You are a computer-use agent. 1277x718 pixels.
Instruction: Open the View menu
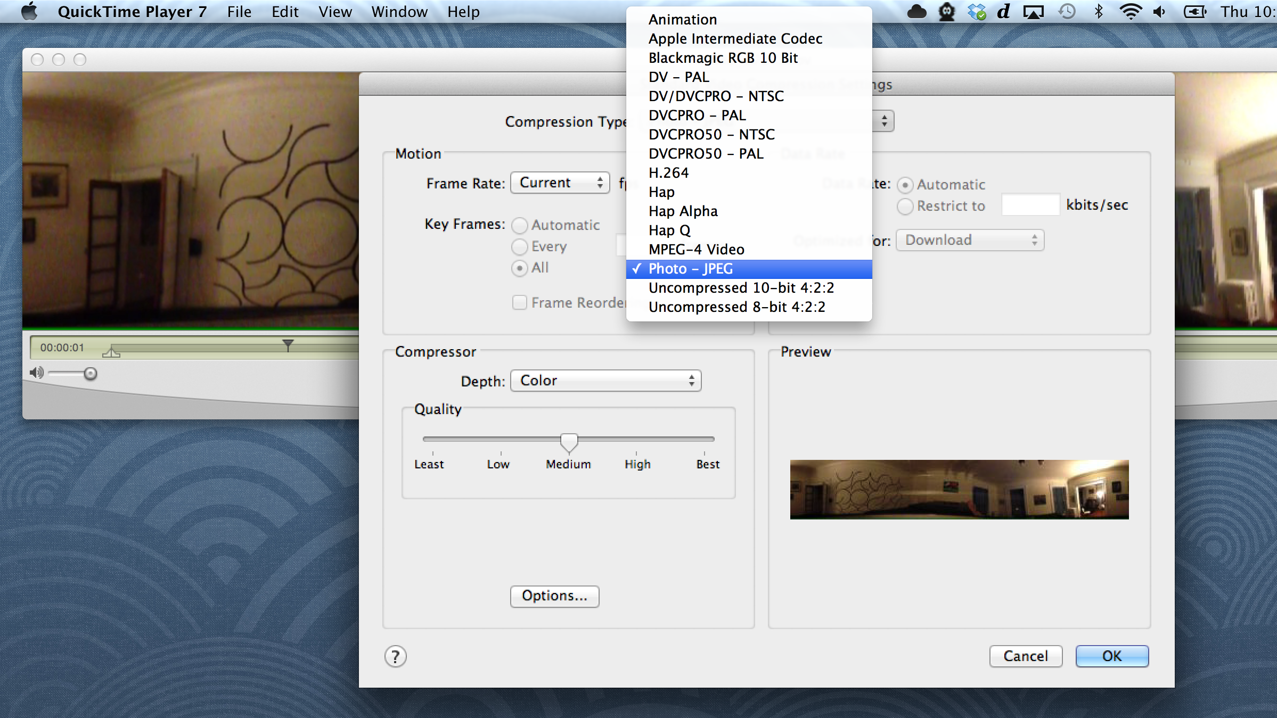(335, 12)
